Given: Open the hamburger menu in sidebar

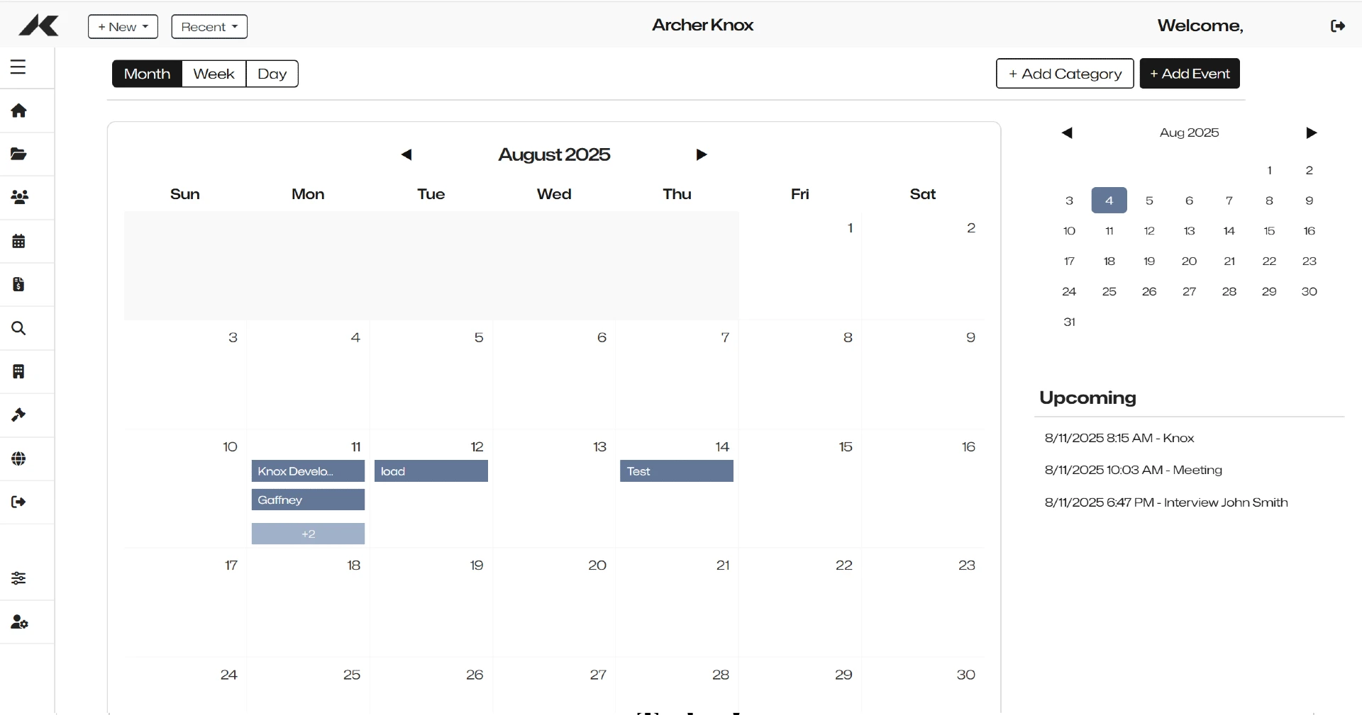Looking at the screenshot, I should coord(18,67).
